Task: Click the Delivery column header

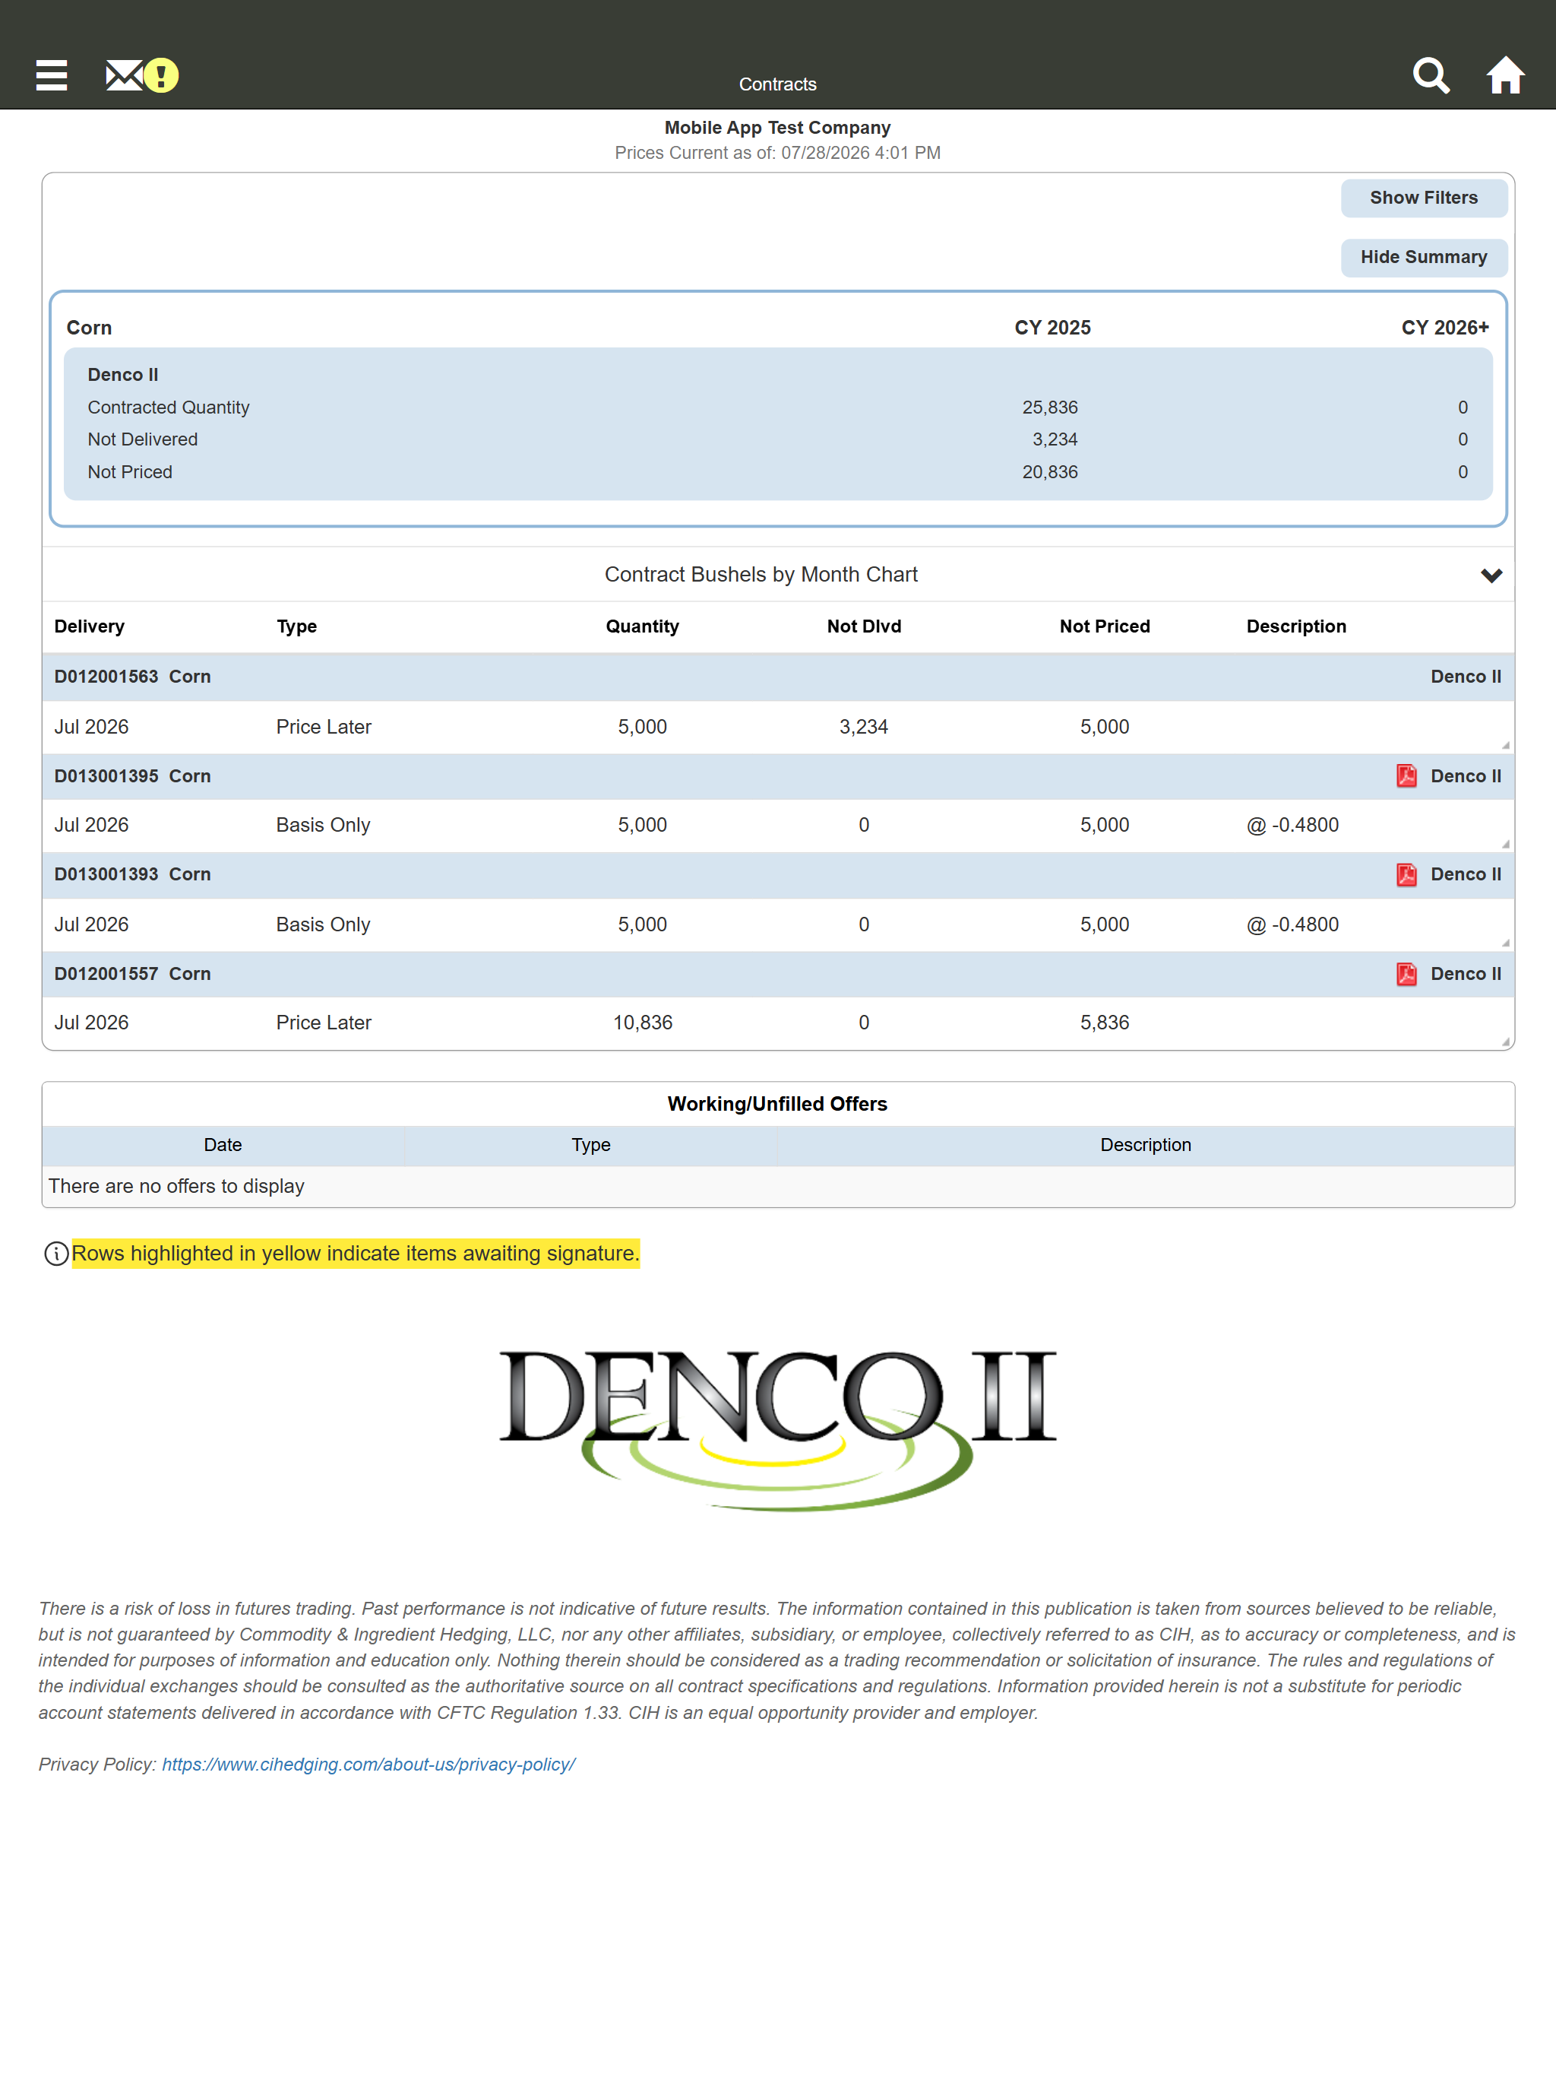Action: tap(89, 626)
